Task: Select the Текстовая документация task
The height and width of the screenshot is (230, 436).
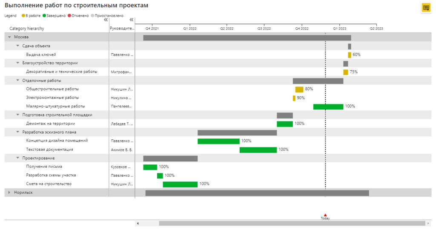Action: pyautogui.click(x=49, y=149)
